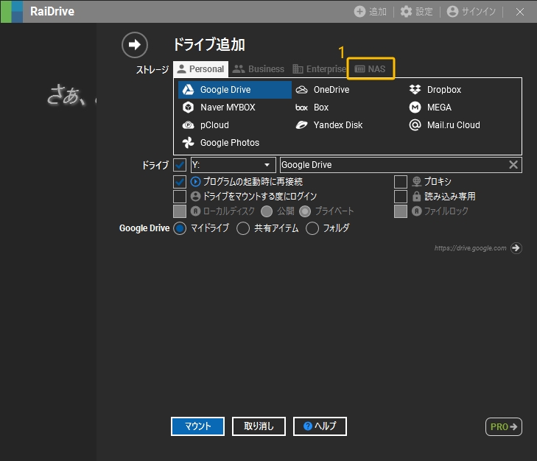The height and width of the screenshot is (461, 537).
Task: Select the Google Photos pinwheel icon
Action: (188, 143)
